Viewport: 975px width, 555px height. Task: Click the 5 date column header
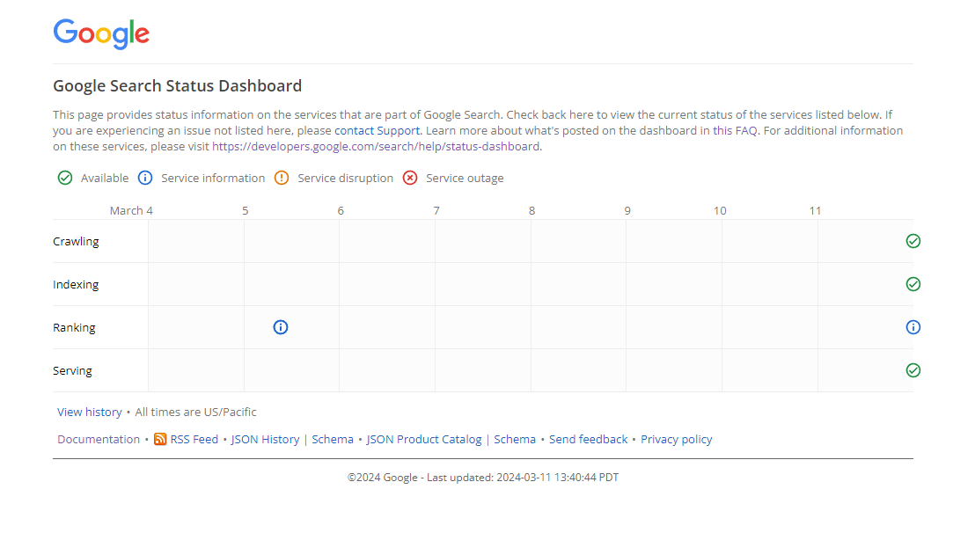(x=245, y=211)
